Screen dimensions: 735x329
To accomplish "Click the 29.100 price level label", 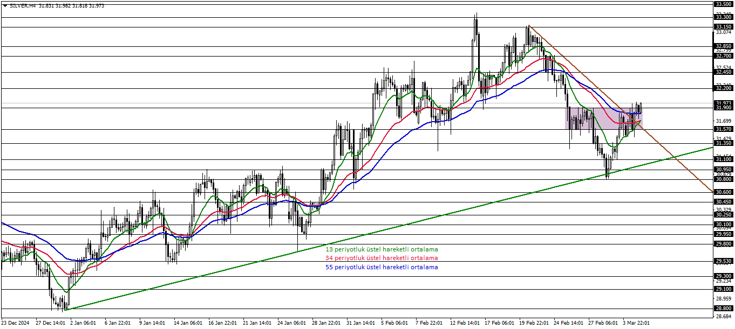I will (x=723, y=289).
